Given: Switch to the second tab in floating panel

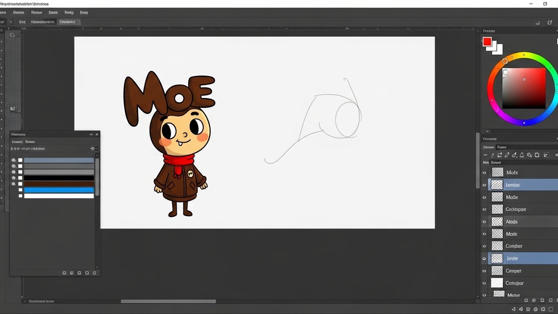Looking at the screenshot, I should pos(30,141).
